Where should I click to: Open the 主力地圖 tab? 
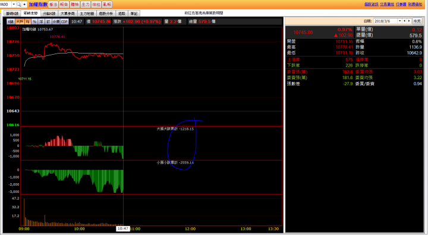87,14
